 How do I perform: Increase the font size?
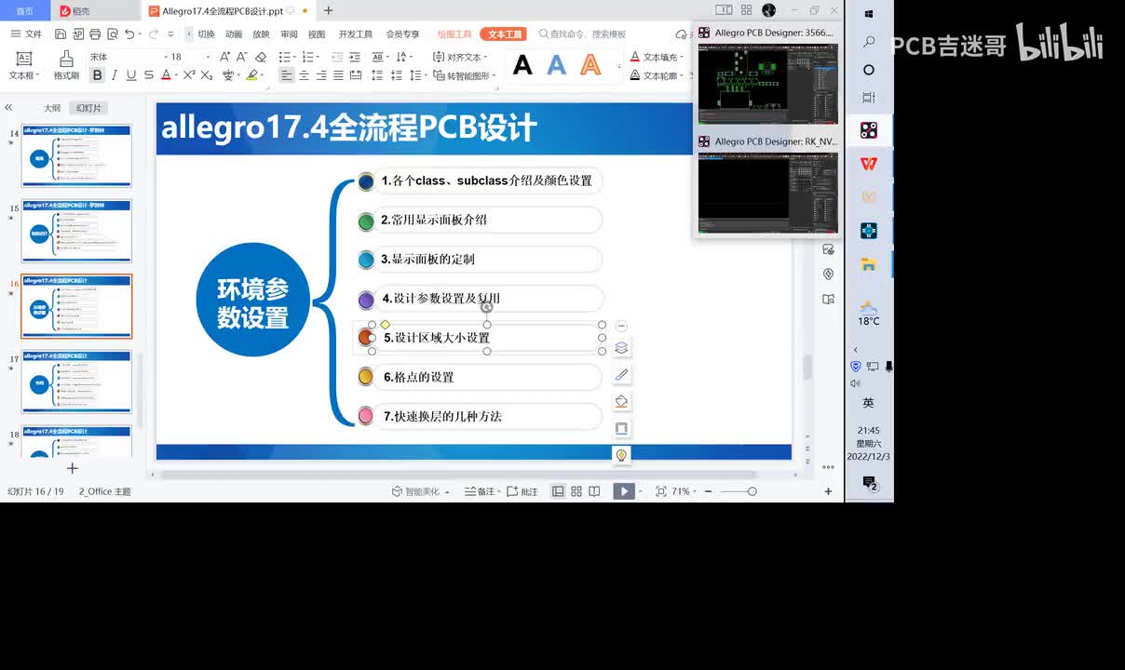[x=224, y=57]
